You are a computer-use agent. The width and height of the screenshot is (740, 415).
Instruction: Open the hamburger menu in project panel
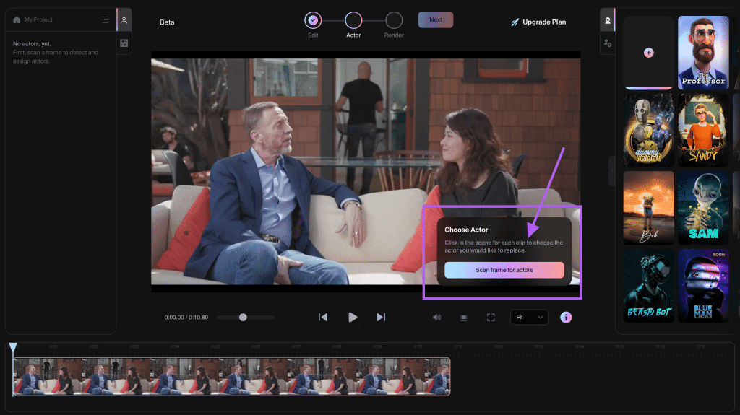(104, 19)
